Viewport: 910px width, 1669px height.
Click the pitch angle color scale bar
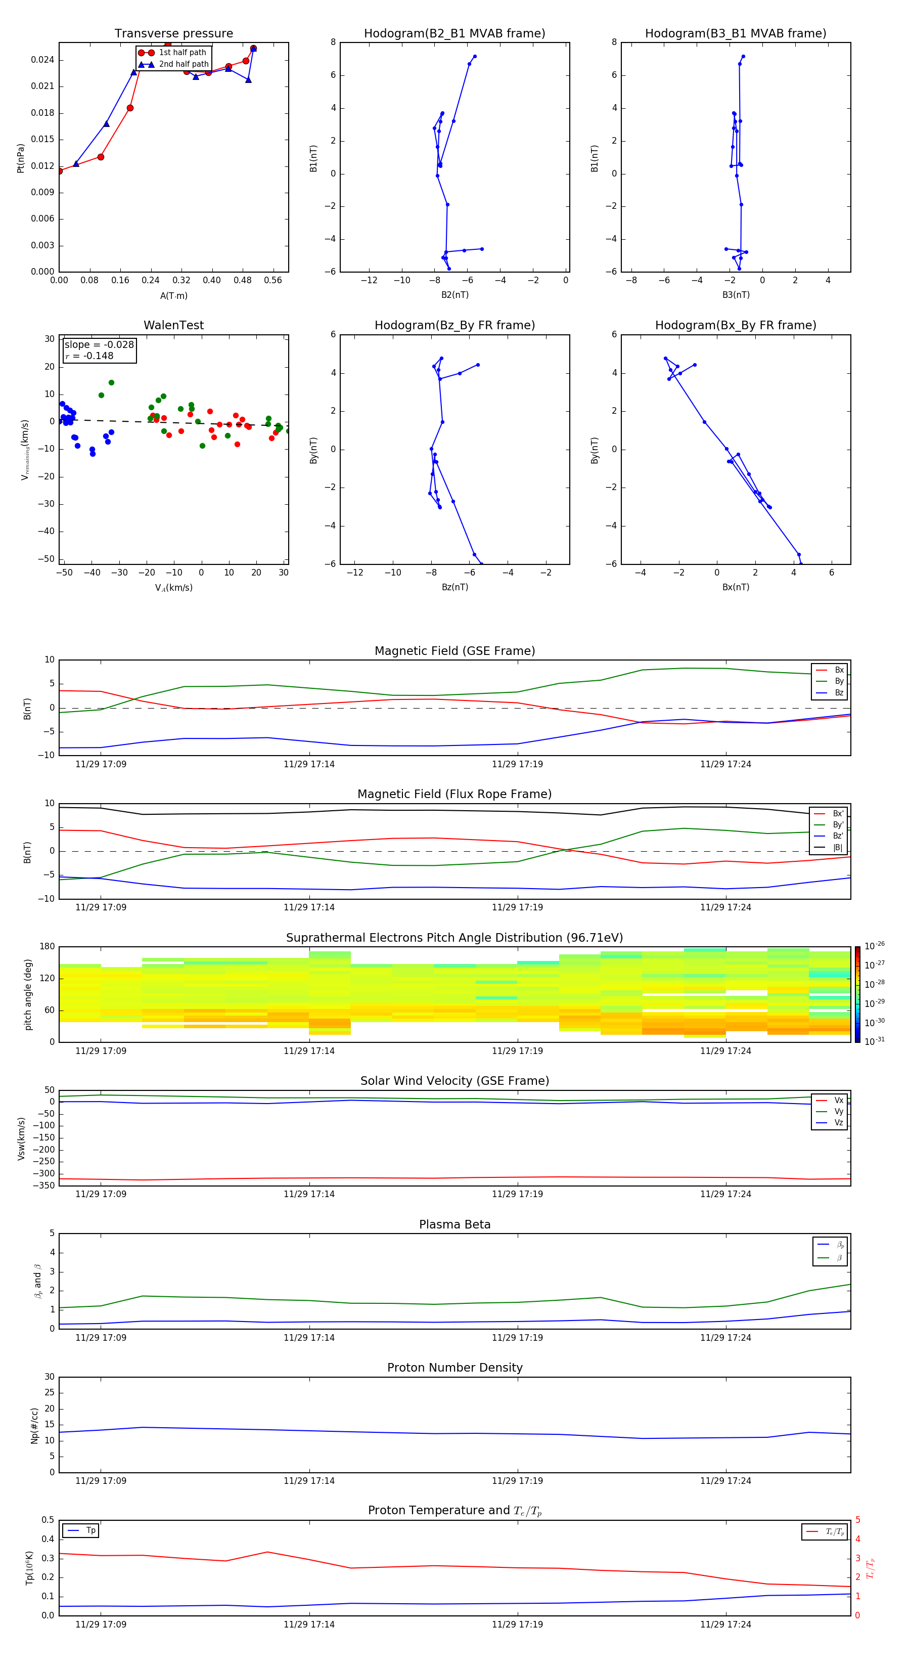tap(857, 994)
